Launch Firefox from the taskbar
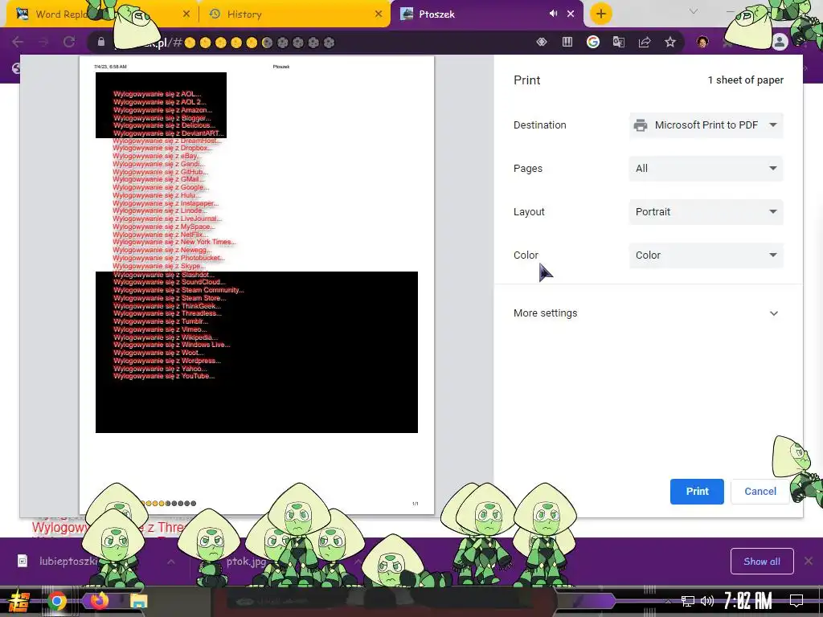Image resolution: width=823 pixels, height=617 pixels. pyautogui.click(x=98, y=600)
